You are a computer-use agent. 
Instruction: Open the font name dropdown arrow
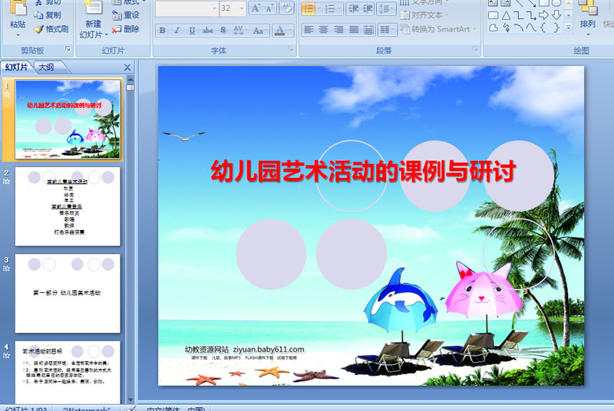[x=215, y=8]
